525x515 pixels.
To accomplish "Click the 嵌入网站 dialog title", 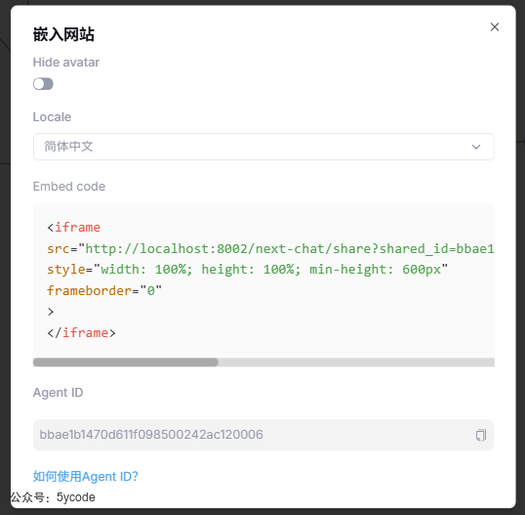I will [x=63, y=34].
